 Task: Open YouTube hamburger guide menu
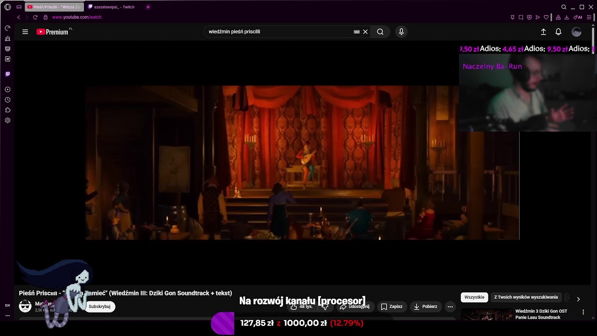pyautogui.click(x=25, y=32)
